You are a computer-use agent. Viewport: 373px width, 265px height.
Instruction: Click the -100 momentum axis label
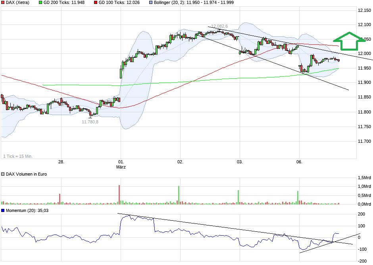[x=362, y=249]
